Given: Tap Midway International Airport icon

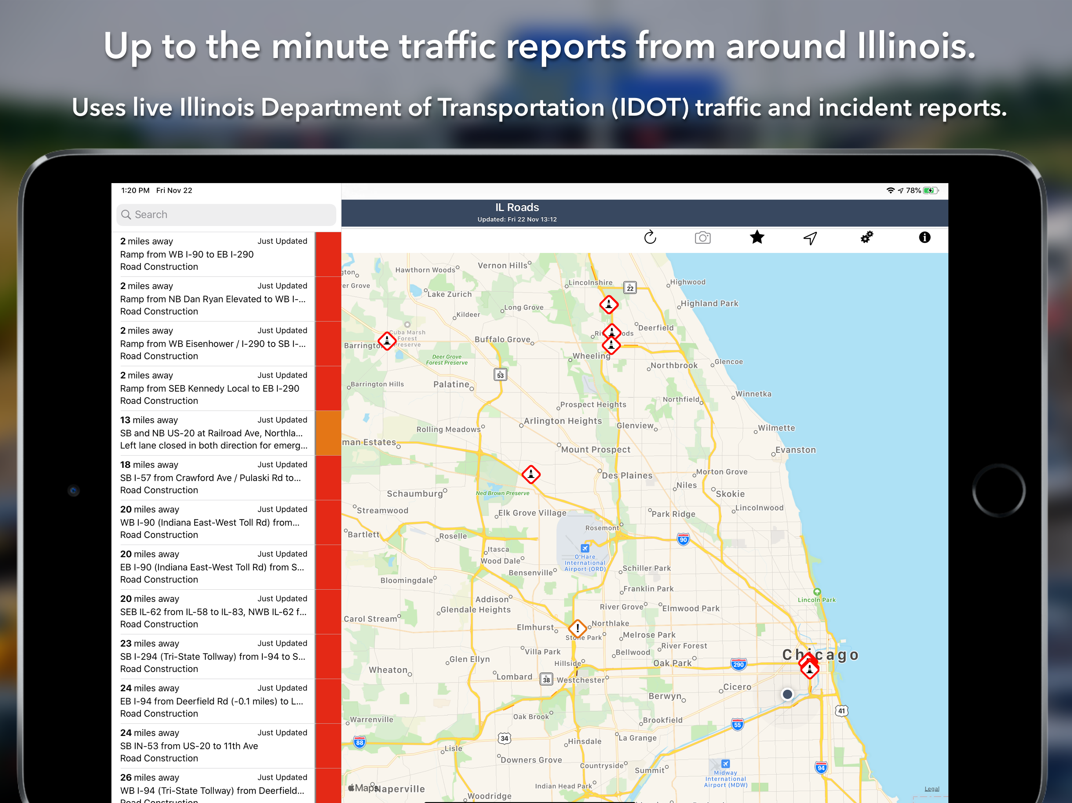Looking at the screenshot, I should point(725,764).
